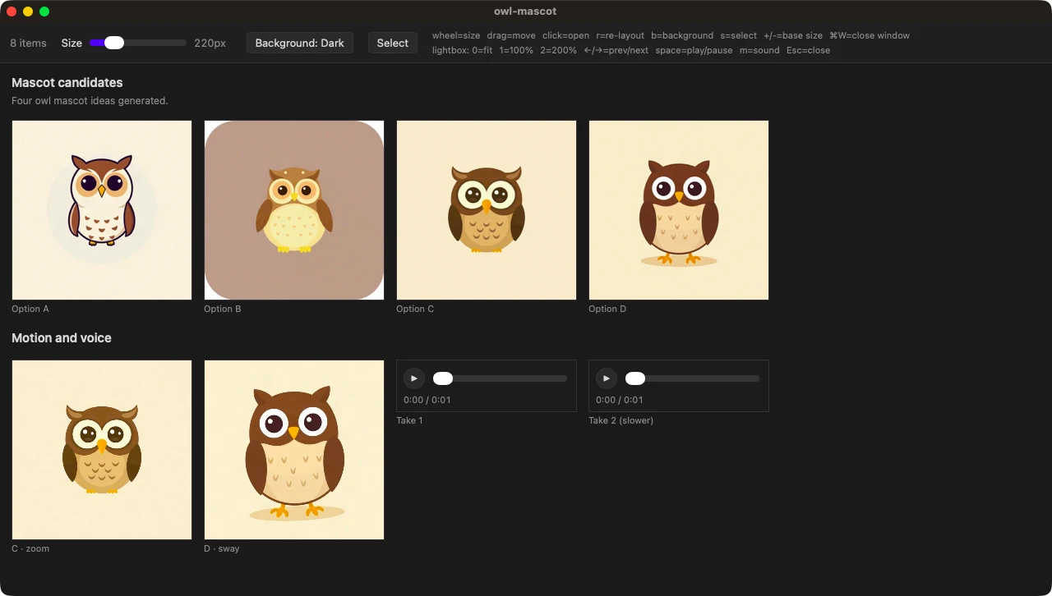Click the 8 items count label
1052x596 pixels.
28,43
